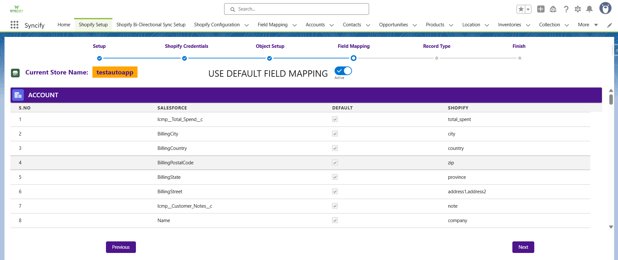Toggle default checkbox for BillingStreet
Screen dimensions: 618x260
point(335,191)
